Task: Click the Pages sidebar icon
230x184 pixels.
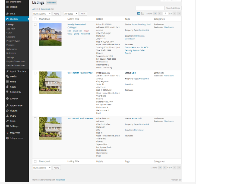Action: [x=7, y=87]
